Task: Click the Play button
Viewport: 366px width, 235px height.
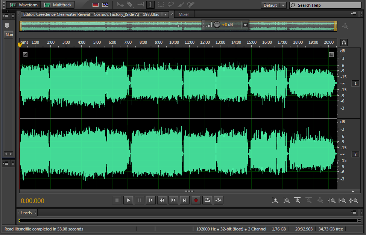Action: tap(128, 200)
